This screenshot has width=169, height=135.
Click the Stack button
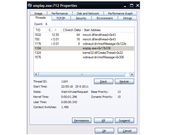point(104,81)
